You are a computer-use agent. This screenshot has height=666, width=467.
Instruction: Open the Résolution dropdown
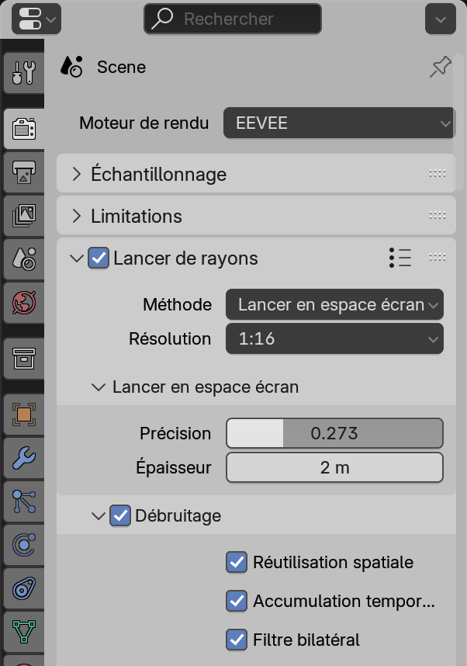pos(334,338)
